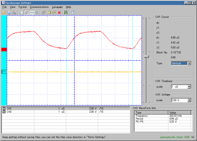197x141 pixels.
Task: Click the 0.96 value under Block No.
Action: tap(173, 58)
